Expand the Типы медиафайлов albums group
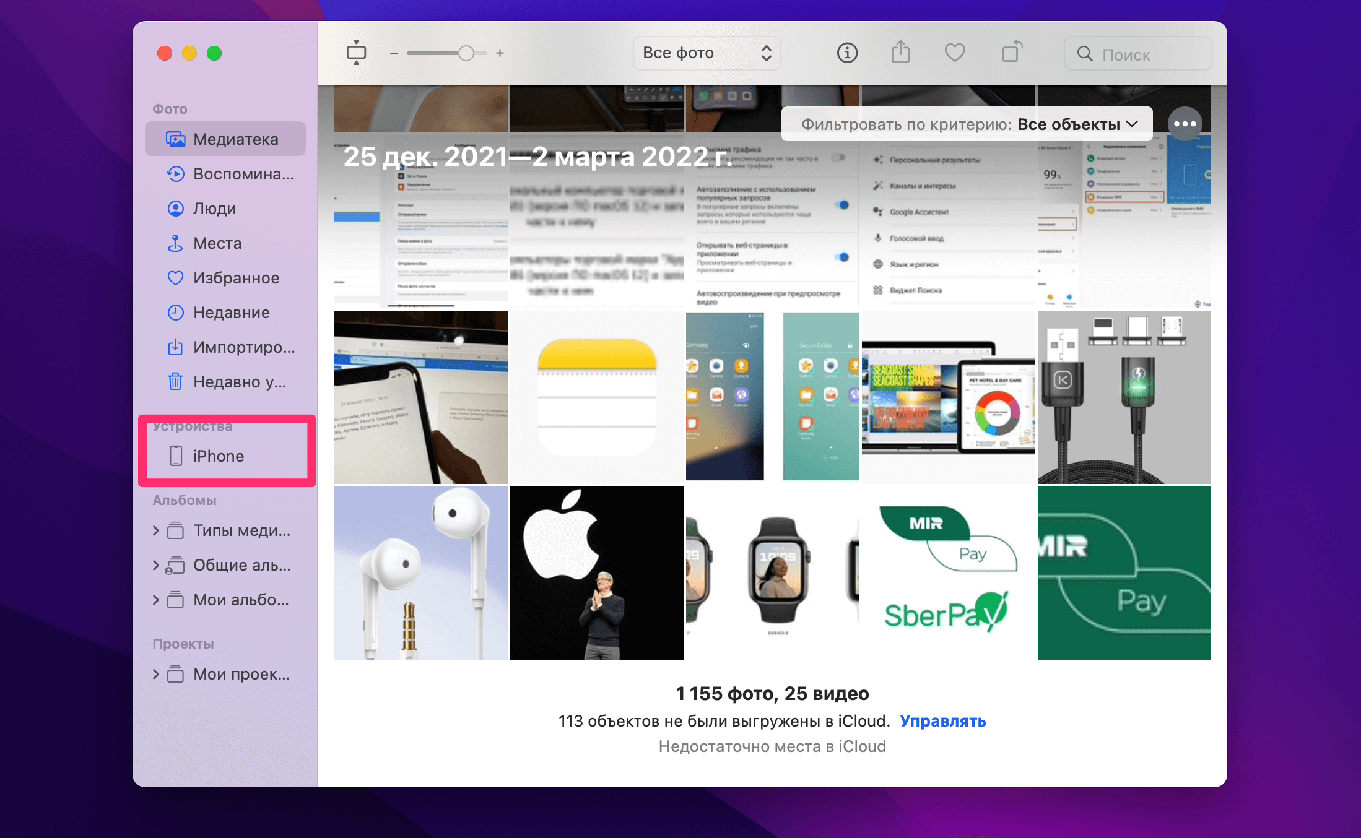The image size is (1361, 838). coord(156,530)
